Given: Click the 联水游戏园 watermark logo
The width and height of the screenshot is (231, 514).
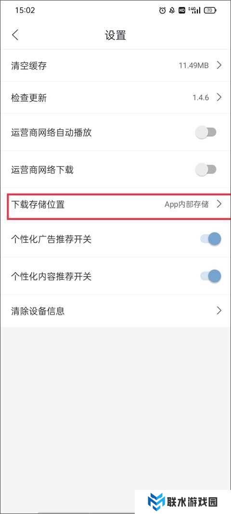Looking at the screenshot, I should (x=183, y=501).
